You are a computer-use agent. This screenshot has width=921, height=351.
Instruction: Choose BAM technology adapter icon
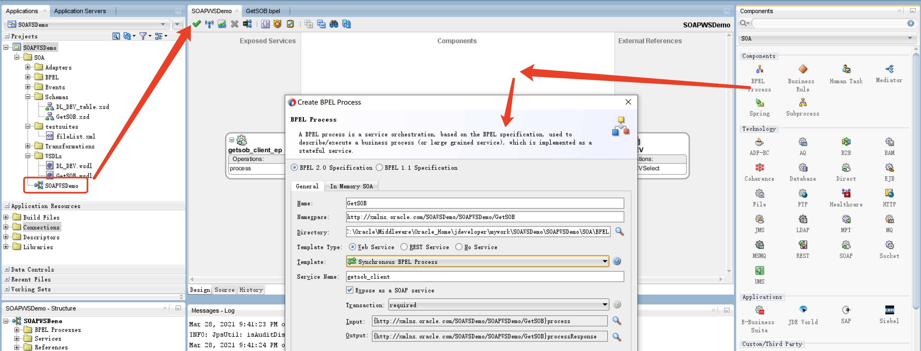(889, 142)
